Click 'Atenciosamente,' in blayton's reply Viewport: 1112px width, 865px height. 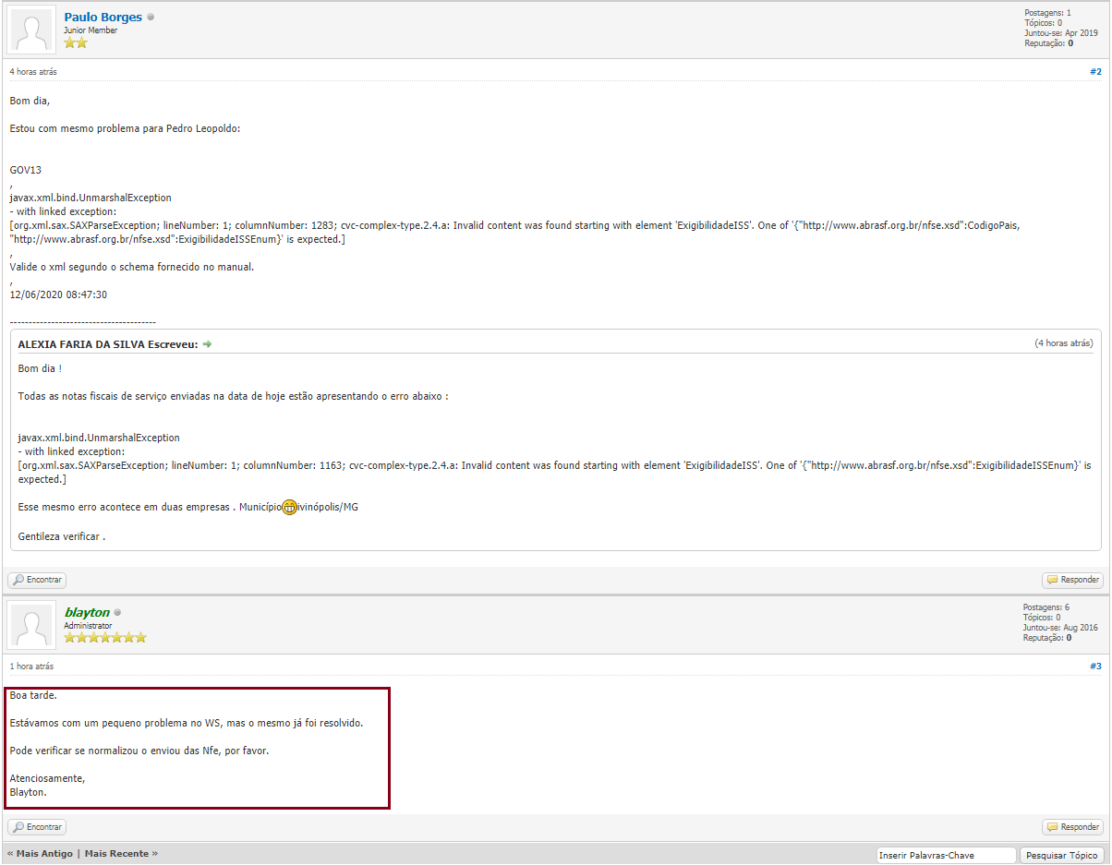pyautogui.click(x=47, y=778)
